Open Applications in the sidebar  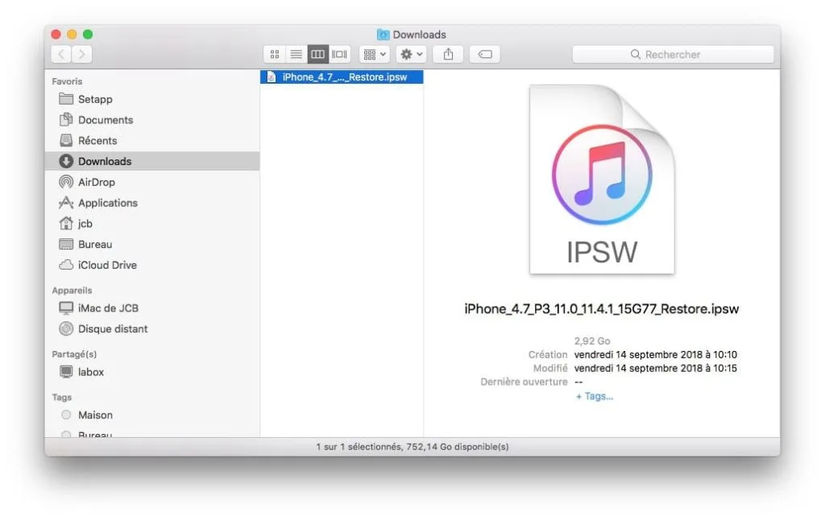pos(152,202)
